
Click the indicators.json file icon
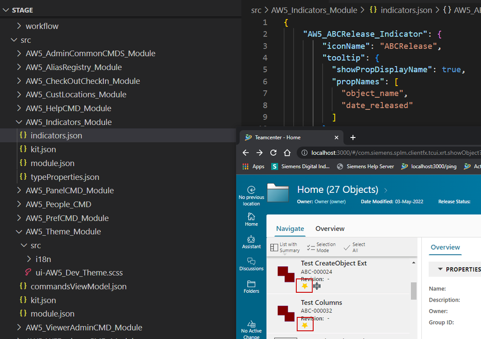tap(23, 135)
